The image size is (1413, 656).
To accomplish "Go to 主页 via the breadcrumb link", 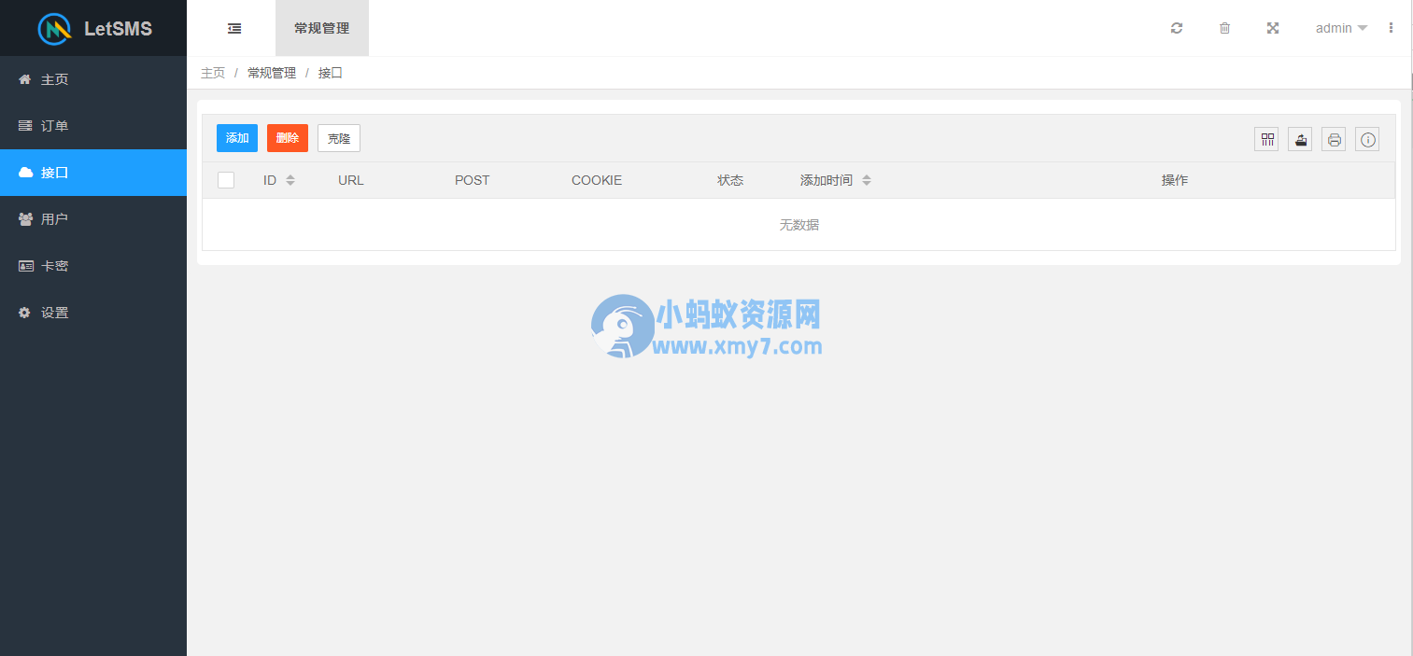I will 213,72.
